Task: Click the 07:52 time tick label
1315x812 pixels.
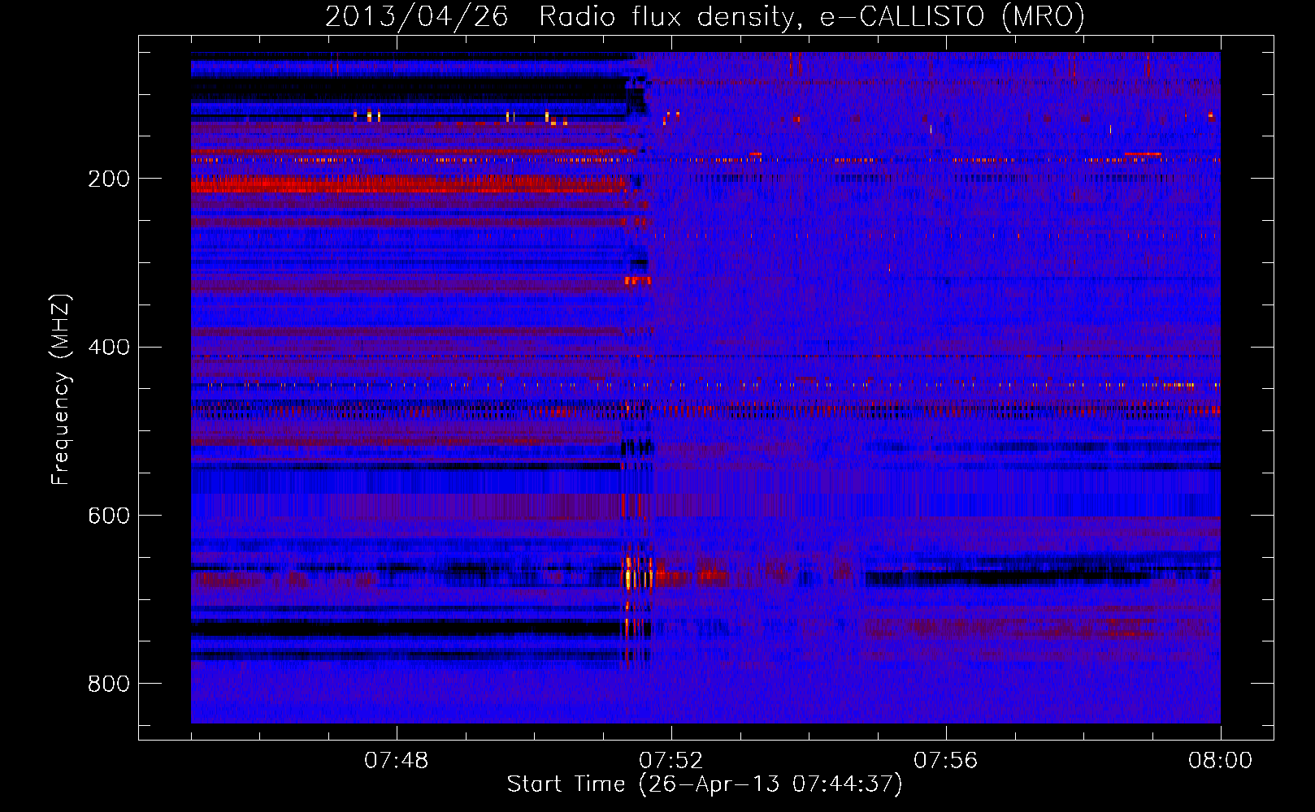Action: pos(671,761)
